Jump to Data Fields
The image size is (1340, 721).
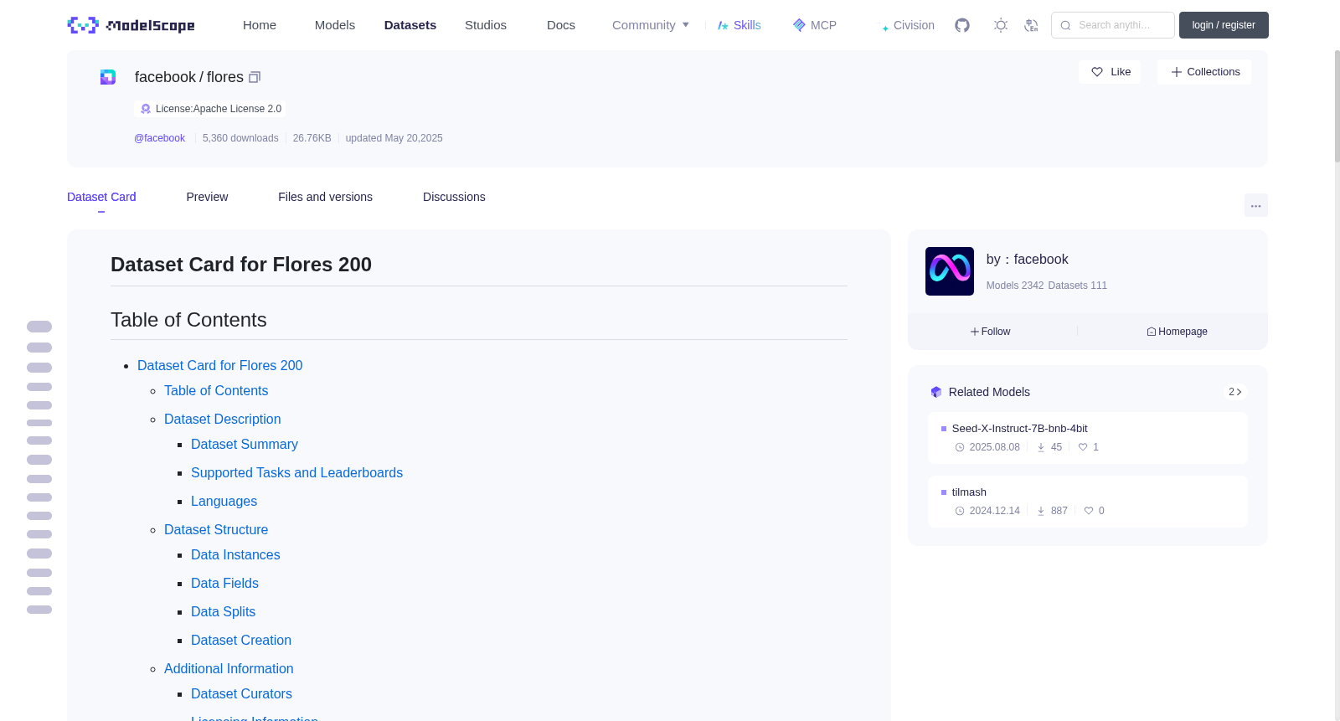[224, 584]
